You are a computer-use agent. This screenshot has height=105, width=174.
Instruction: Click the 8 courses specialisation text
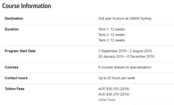[125, 67]
